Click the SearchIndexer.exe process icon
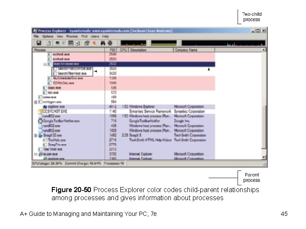This screenshot has height=229, width=306. pyautogui.click(x=50, y=64)
